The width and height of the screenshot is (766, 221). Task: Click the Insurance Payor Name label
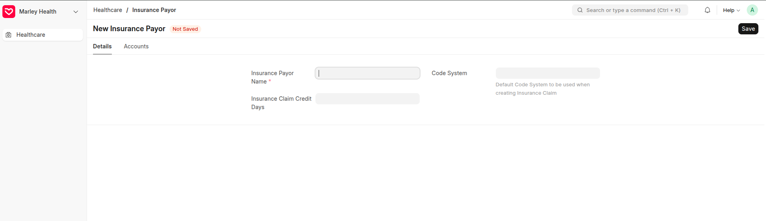(273, 77)
